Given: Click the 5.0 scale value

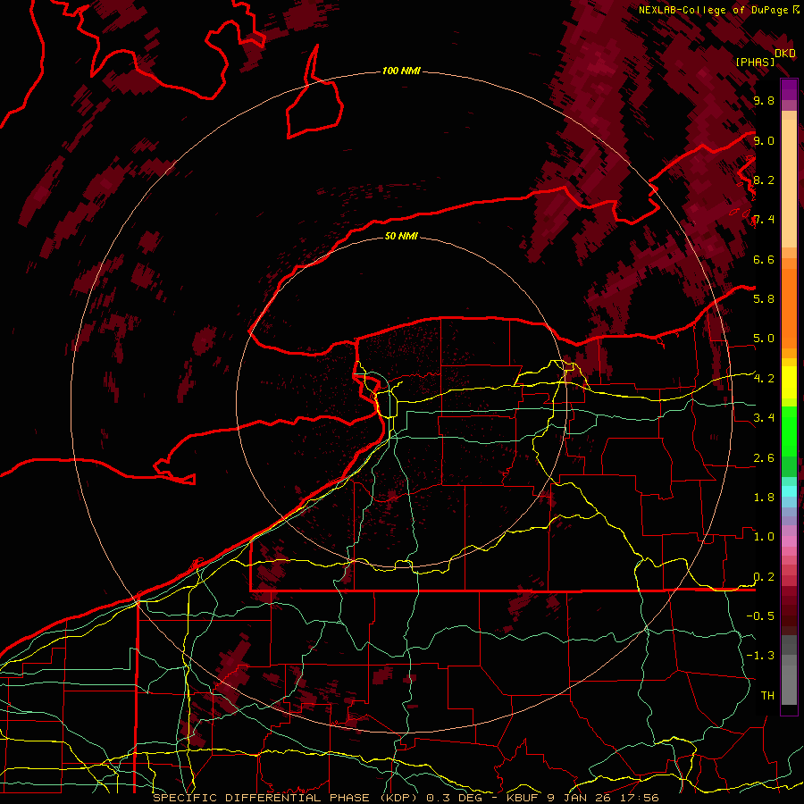Looking at the screenshot, I should pyautogui.click(x=764, y=339).
